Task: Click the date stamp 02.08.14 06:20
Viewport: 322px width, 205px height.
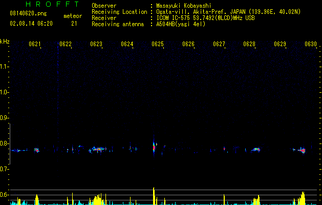Action: (31, 24)
